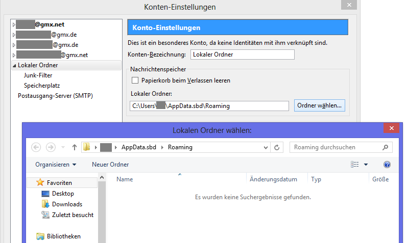Open the view options dropdown arrow
The width and height of the screenshot is (407, 243).
coord(366,165)
